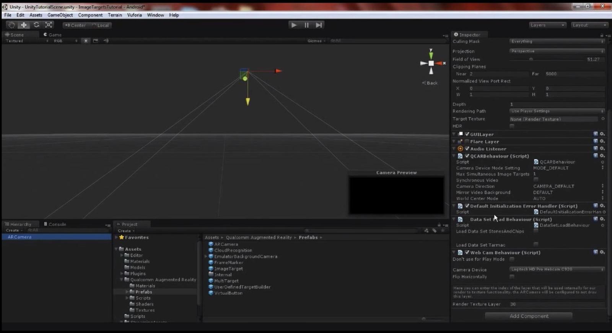Viewport: 612px width, 333px height.
Task: Open gear settings for GUILayer component
Action: point(602,134)
